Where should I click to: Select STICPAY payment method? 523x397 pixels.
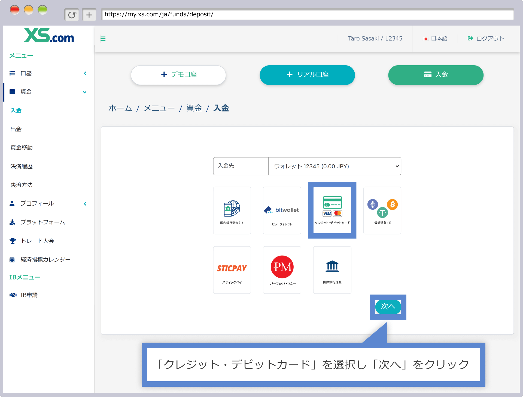pyautogui.click(x=232, y=270)
